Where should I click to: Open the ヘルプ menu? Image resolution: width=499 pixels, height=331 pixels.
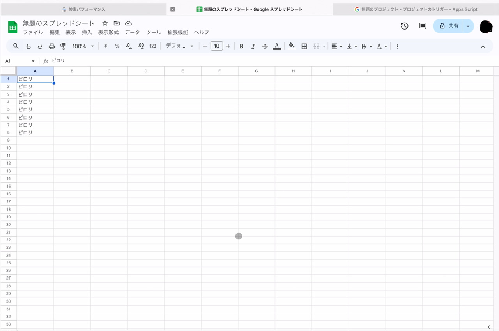point(202,32)
